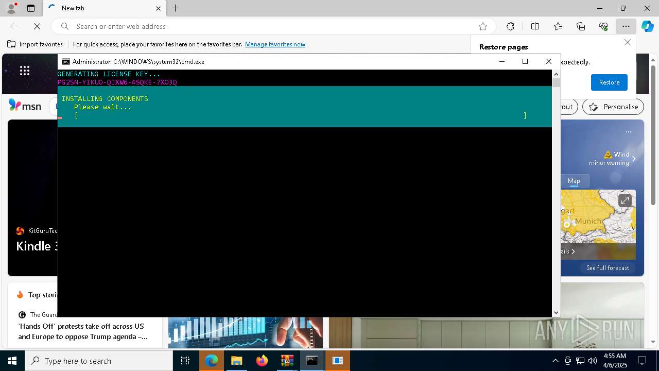Viewport: 659px width, 371px height.
Task: Click the Type here to search box
Action: pyautogui.click(x=99, y=361)
